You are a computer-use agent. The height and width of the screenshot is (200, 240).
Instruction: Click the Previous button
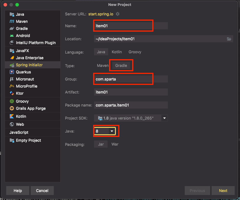click(x=197, y=191)
